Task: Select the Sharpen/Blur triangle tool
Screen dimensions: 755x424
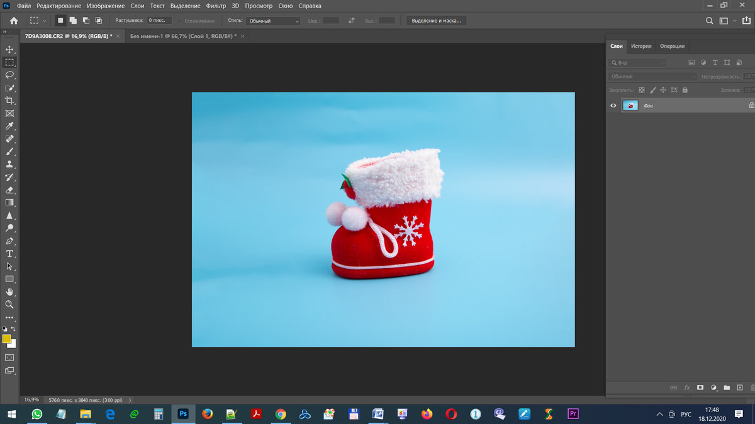Action: [x=9, y=215]
